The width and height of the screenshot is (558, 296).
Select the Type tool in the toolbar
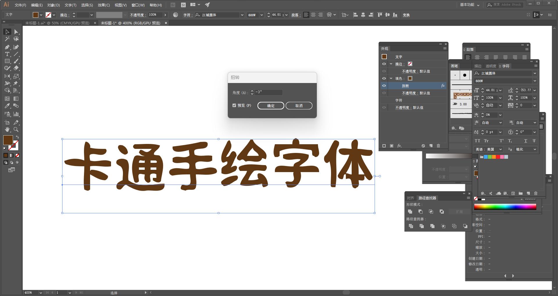[x=7, y=54]
